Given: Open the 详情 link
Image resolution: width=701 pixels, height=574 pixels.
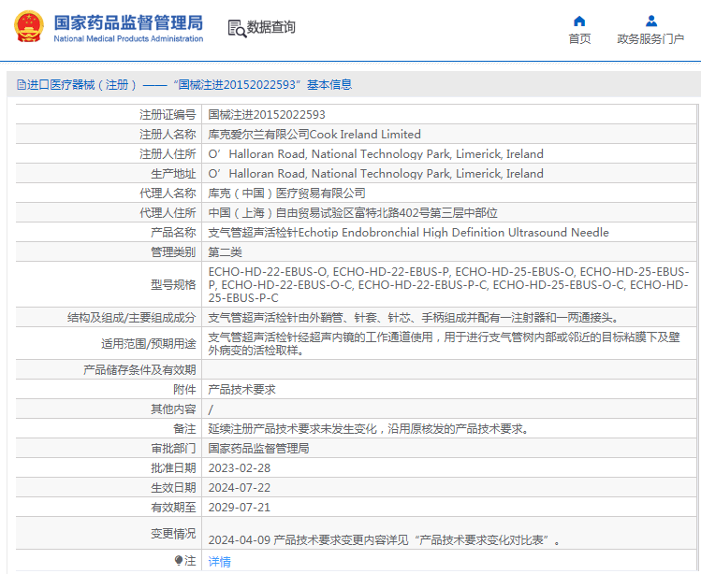Looking at the screenshot, I should 220,562.
